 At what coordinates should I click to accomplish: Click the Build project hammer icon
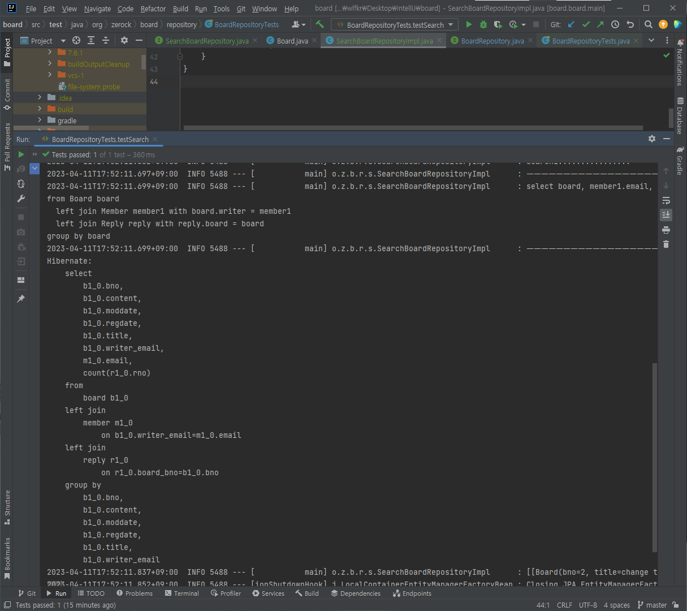click(320, 24)
